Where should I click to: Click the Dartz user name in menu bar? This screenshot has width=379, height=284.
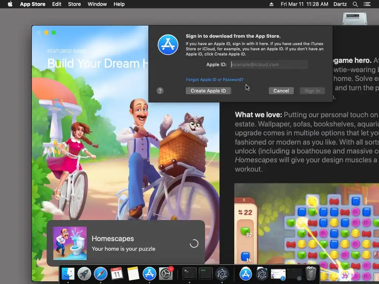[340, 4]
